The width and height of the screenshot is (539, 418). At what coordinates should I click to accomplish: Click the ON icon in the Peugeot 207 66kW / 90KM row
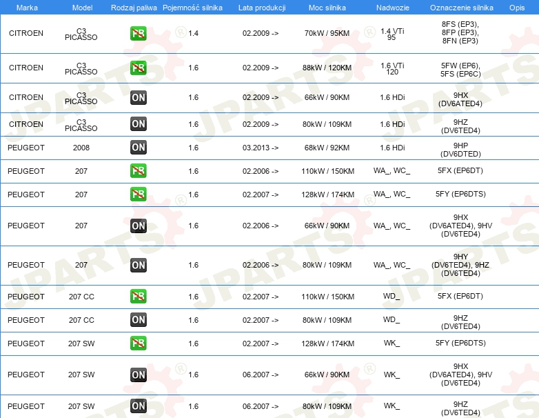tap(138, 226)
